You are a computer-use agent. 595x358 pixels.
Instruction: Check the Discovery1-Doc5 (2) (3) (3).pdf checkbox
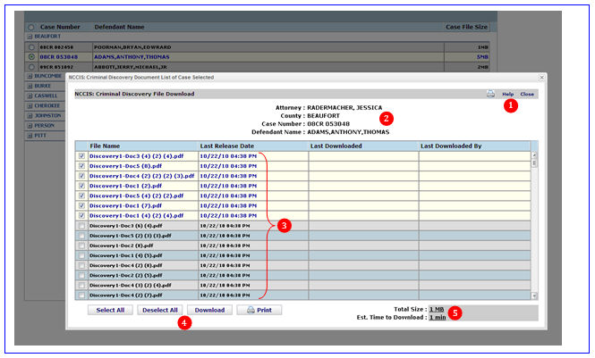81,236
